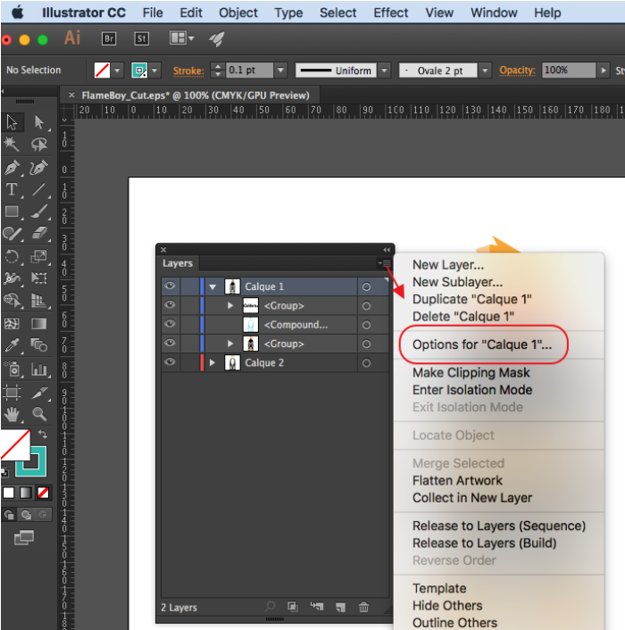Select the Hand tool
625x630 pixels.
12,414
